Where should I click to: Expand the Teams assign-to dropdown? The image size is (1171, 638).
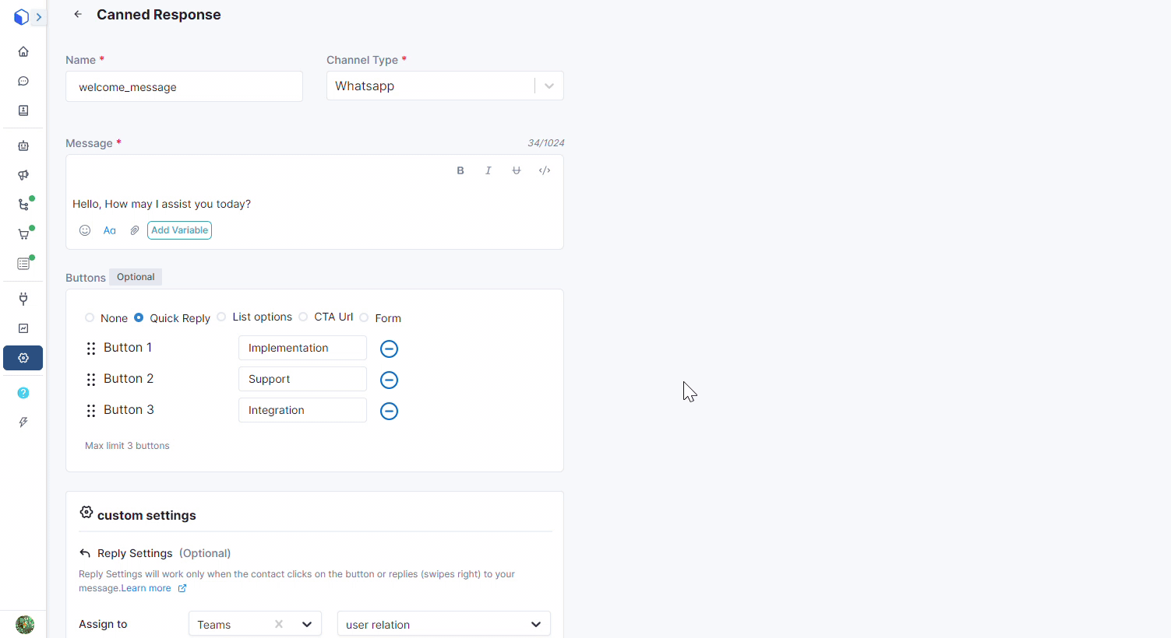(307, 624)
